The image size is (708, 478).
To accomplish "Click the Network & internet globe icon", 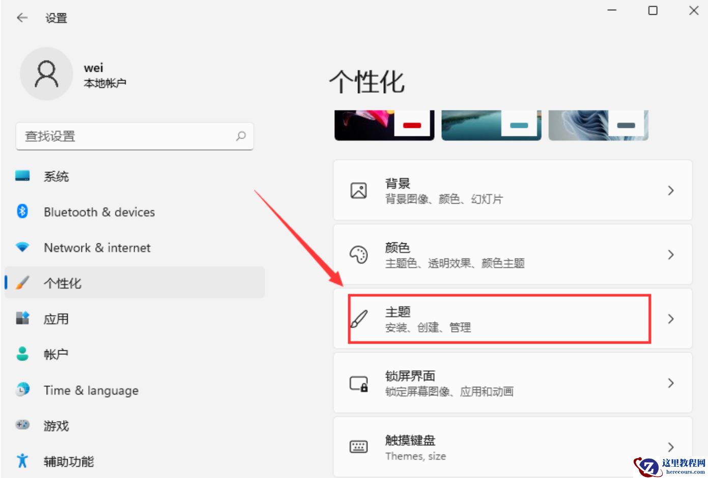I will [22, 247].
